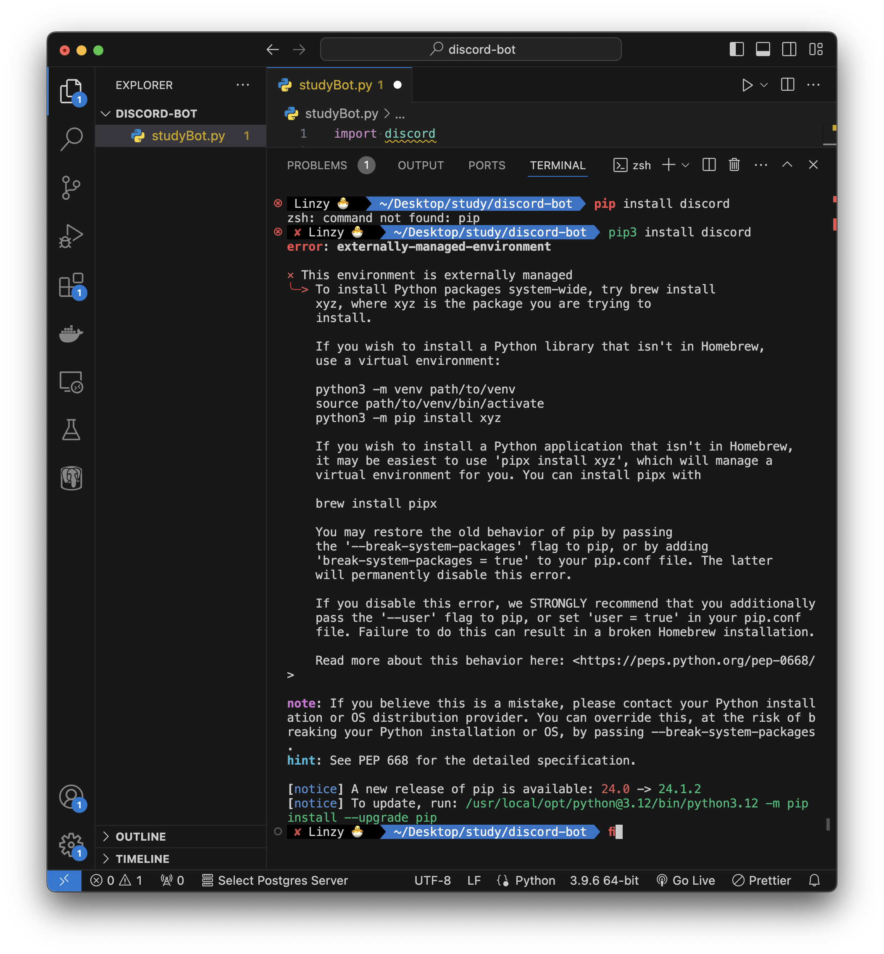Viewport: 884px width, 954px height.
Task: Go back with the navigation arrow
Action: point(273,49)
